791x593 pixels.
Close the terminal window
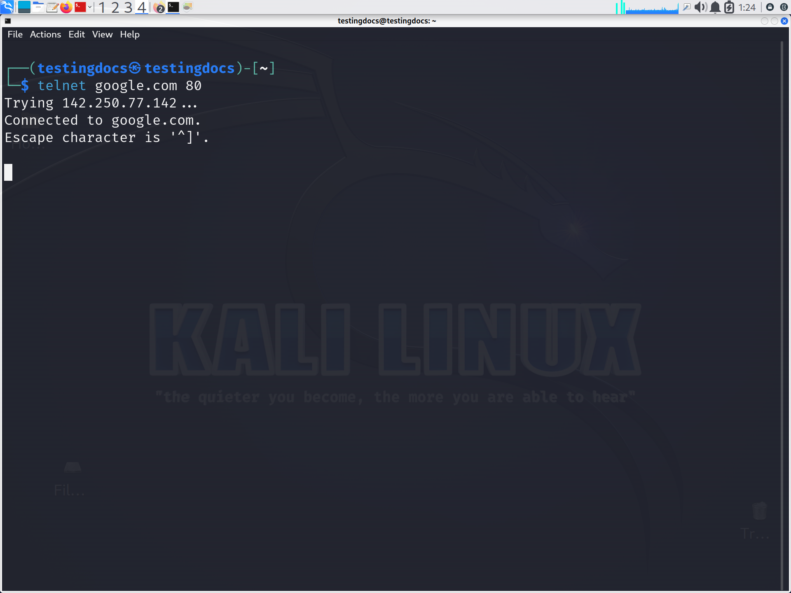point(784,21)
